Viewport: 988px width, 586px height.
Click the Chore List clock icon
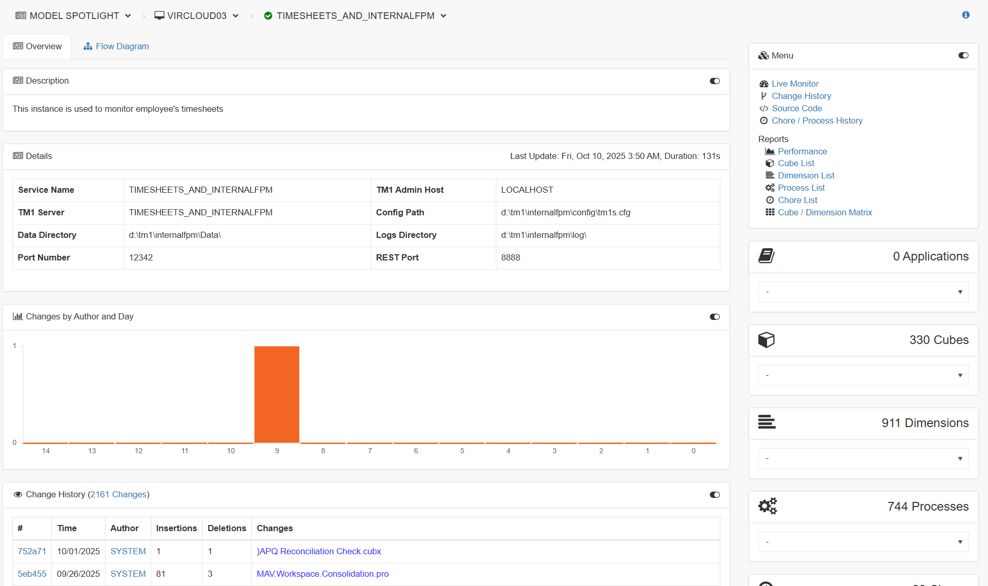[x=770, y=200]
